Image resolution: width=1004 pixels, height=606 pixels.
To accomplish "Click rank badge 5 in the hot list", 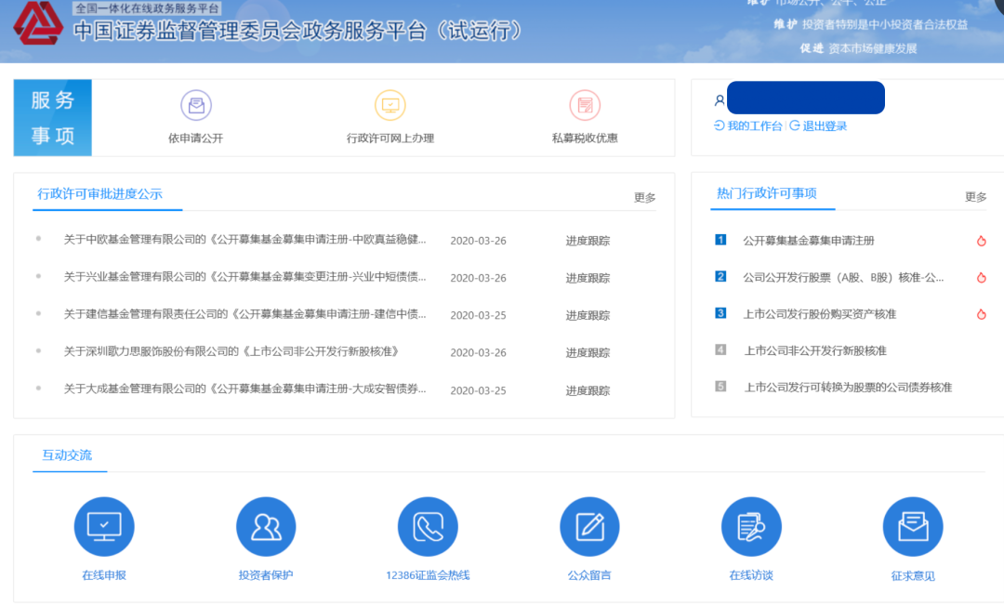I will click(x=720, y=387).
